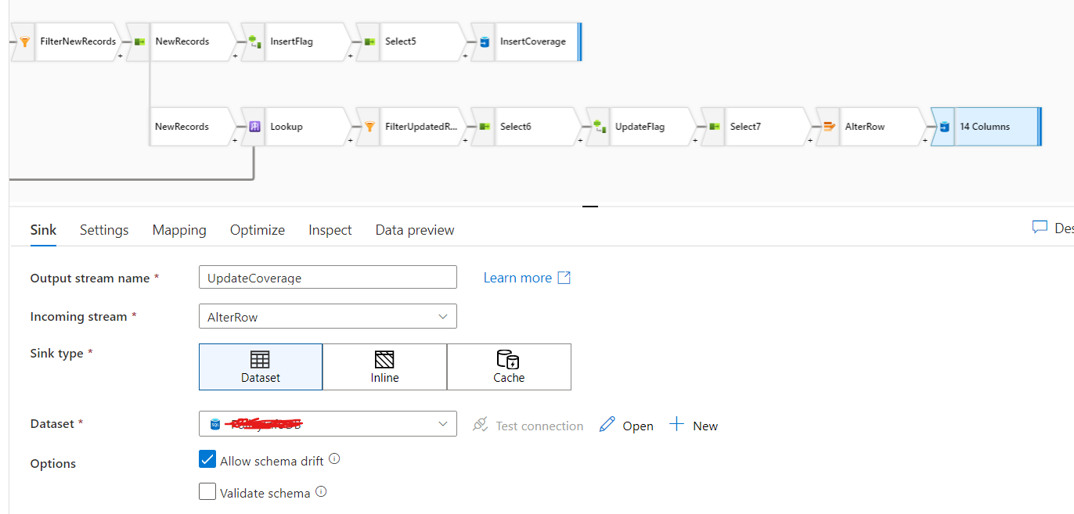Select the FilterNewRecords filter transformation

[x=78, y=41]
